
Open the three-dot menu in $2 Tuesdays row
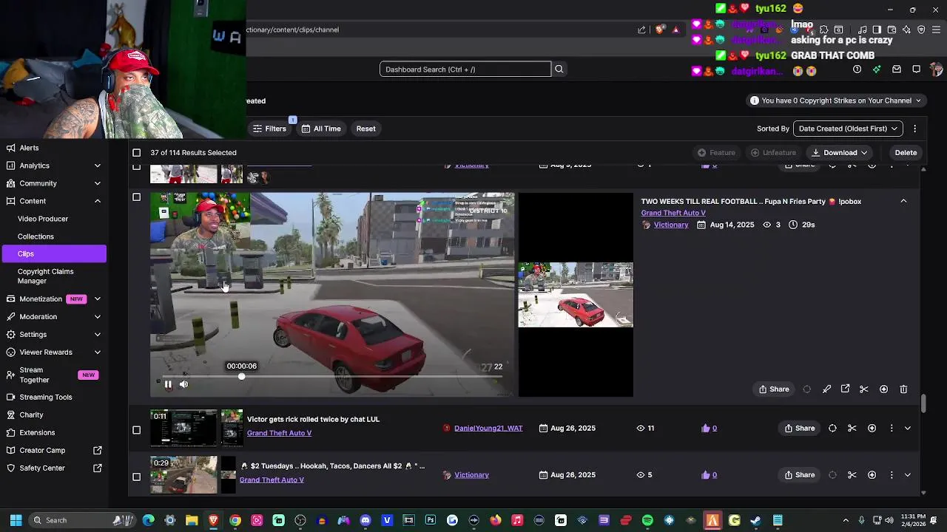(892, 475)
